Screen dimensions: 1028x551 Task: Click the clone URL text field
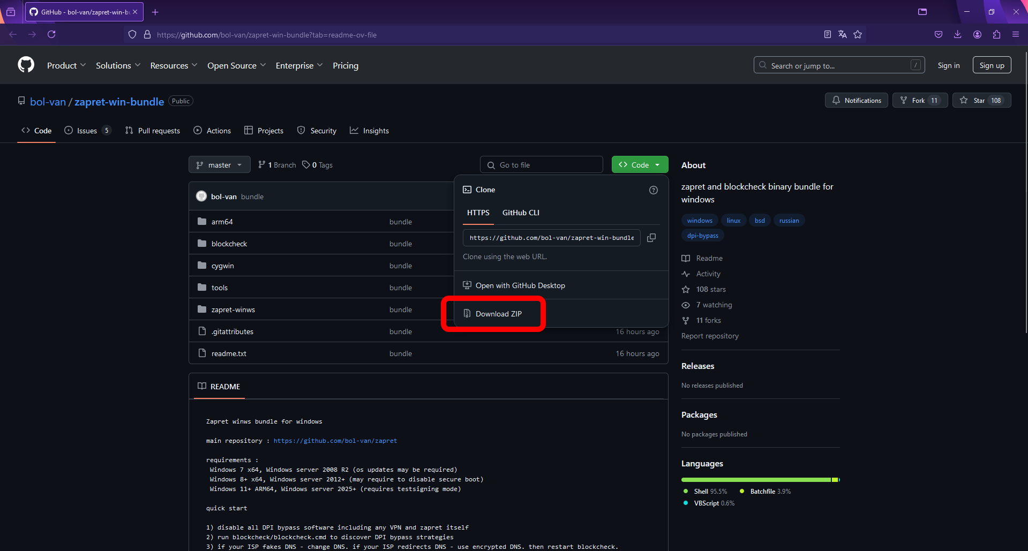(552, 238)
